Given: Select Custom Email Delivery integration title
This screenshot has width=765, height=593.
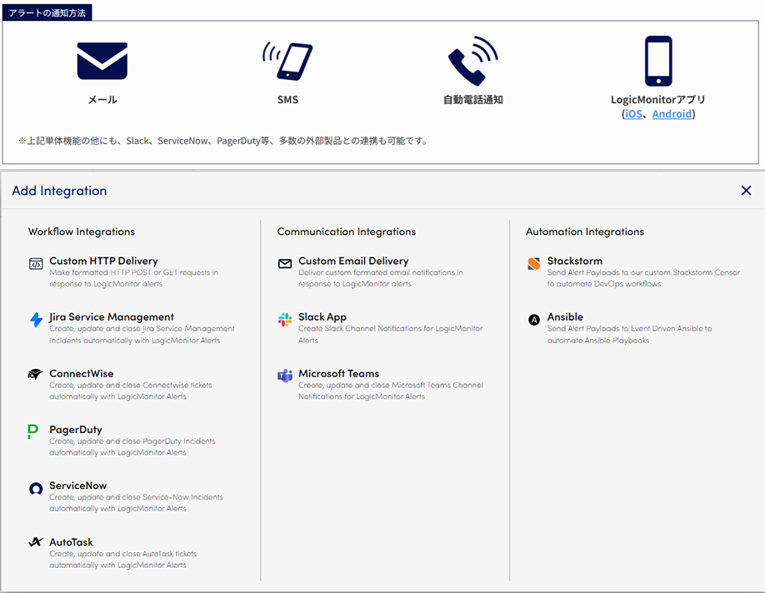Looking at the screenshot, I should (x=353, y=261).
